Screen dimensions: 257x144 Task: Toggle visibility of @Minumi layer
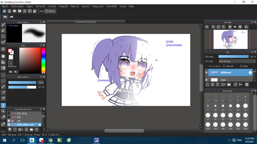pos(207,72)
